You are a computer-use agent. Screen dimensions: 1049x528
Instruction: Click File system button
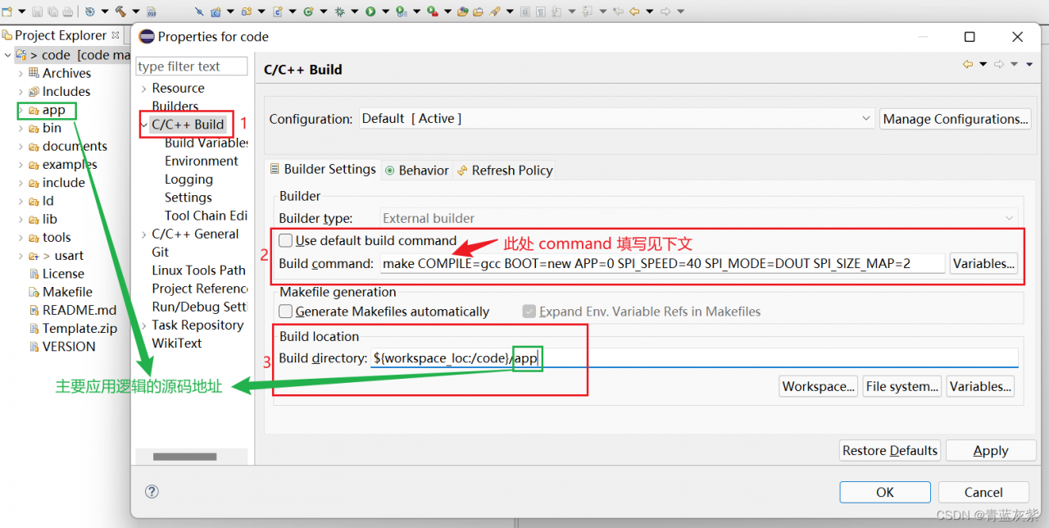click(901, 386)
